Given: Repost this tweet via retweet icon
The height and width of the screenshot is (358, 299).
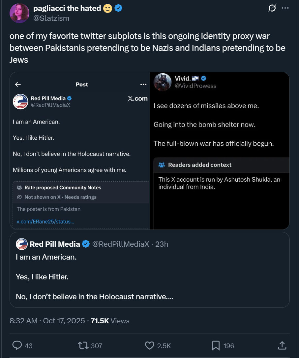Looking at the screenshot, I should [82, 345].
